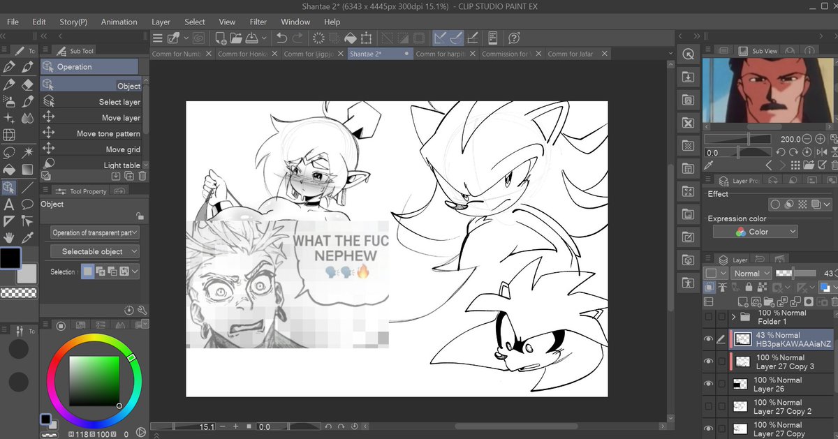Click the Smartphone connection icon in the command bar
This screenshot has width=838, height=439.
point(492,38)
